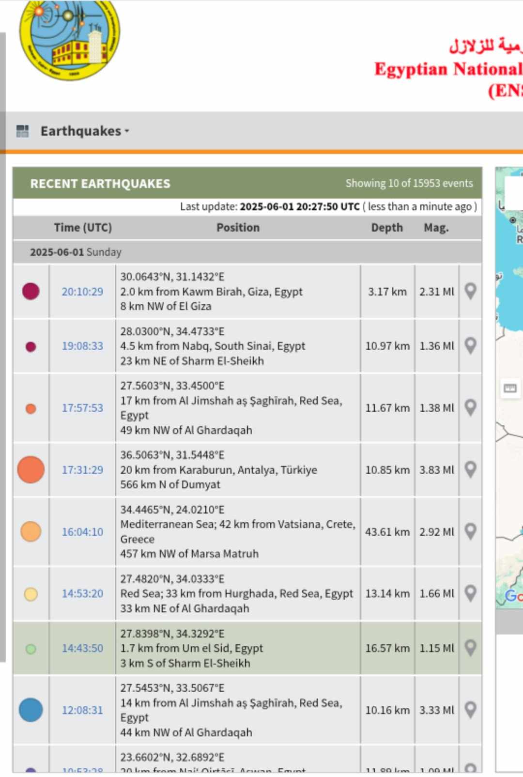Image resolution: width=523 pixels, height=777 pixels.
Task: Click the Google logo on the map
Action: 513,595
